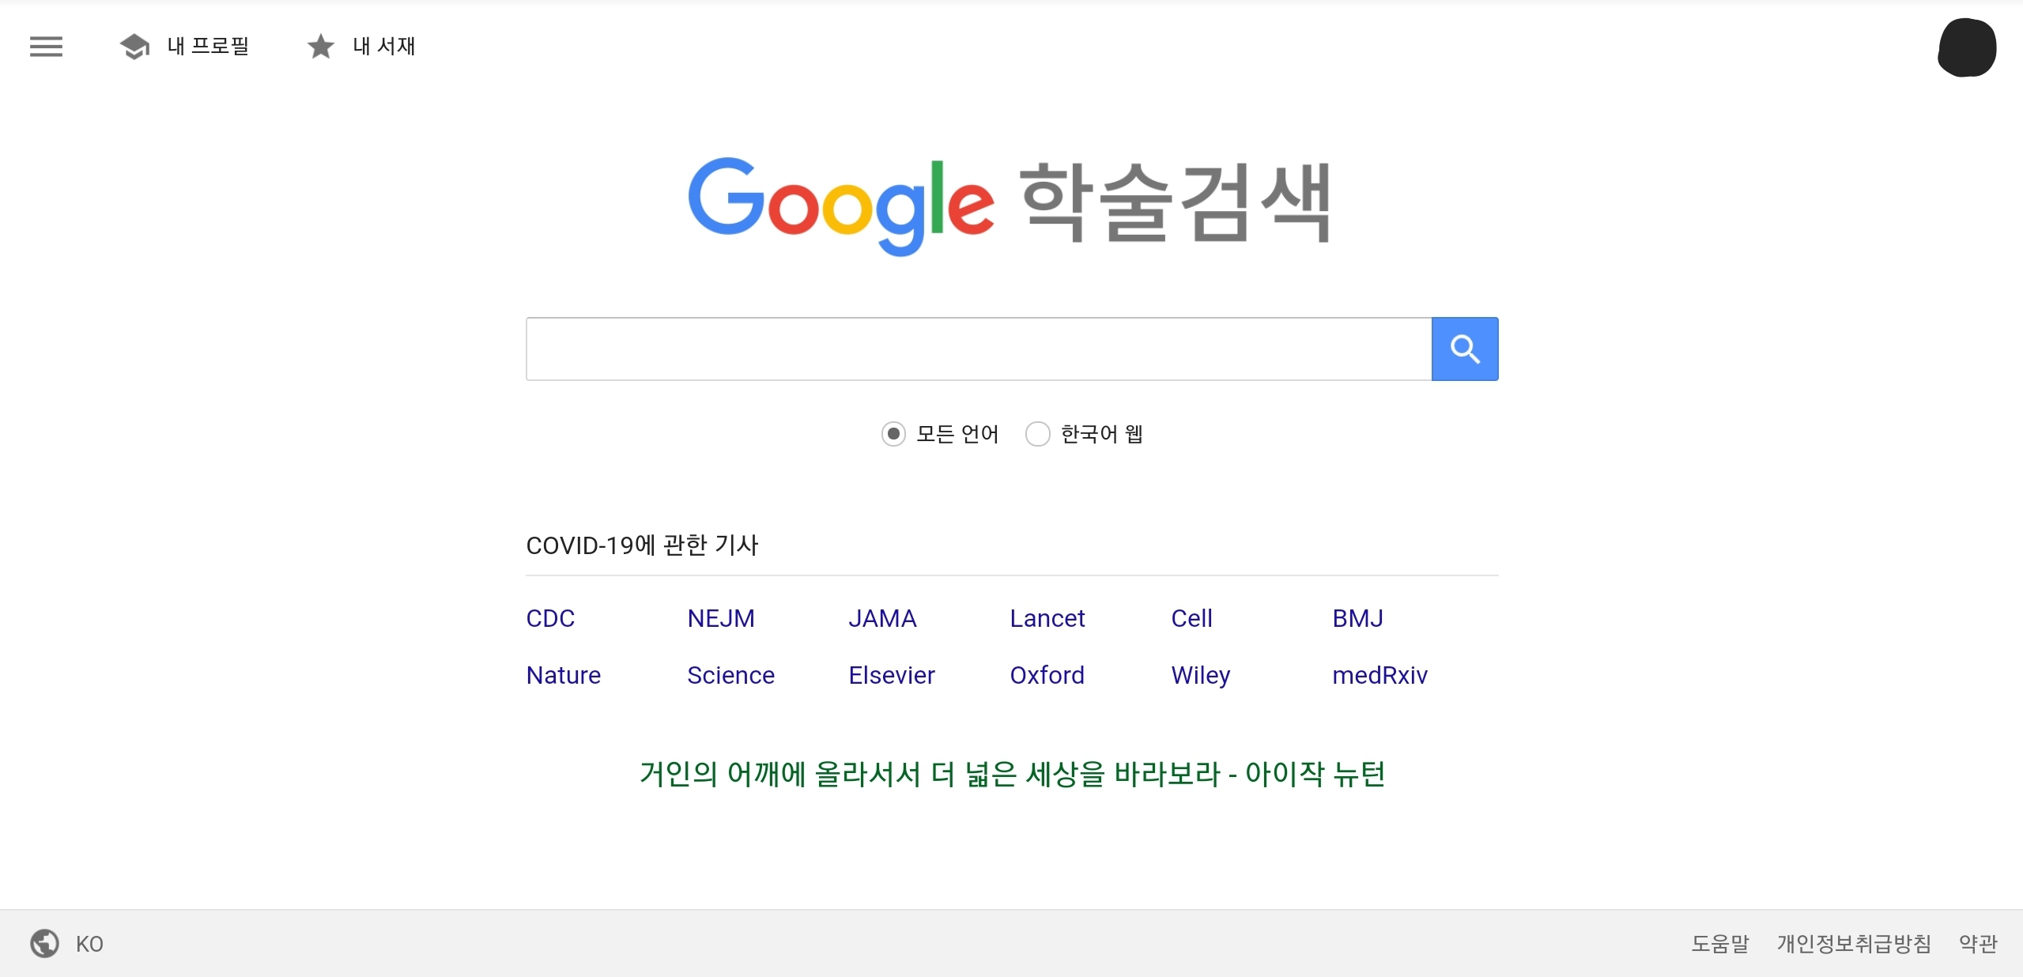Select the 한국어 웹 radio option
Image resolution: width=2023 pixels, height=977 pixels.
click(x=1037, y=434)
